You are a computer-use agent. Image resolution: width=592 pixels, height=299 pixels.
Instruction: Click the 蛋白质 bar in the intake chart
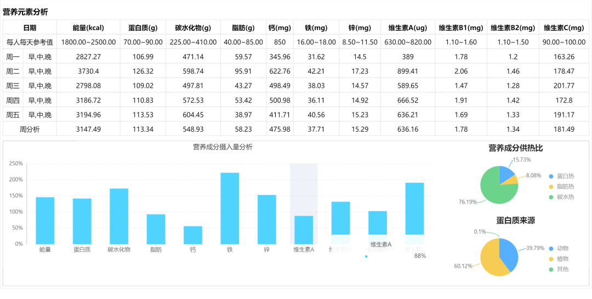pos(82,222)
